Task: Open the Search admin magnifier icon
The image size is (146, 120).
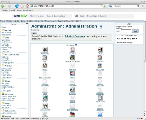Action: pyautogui.click(x=72, y=90)
